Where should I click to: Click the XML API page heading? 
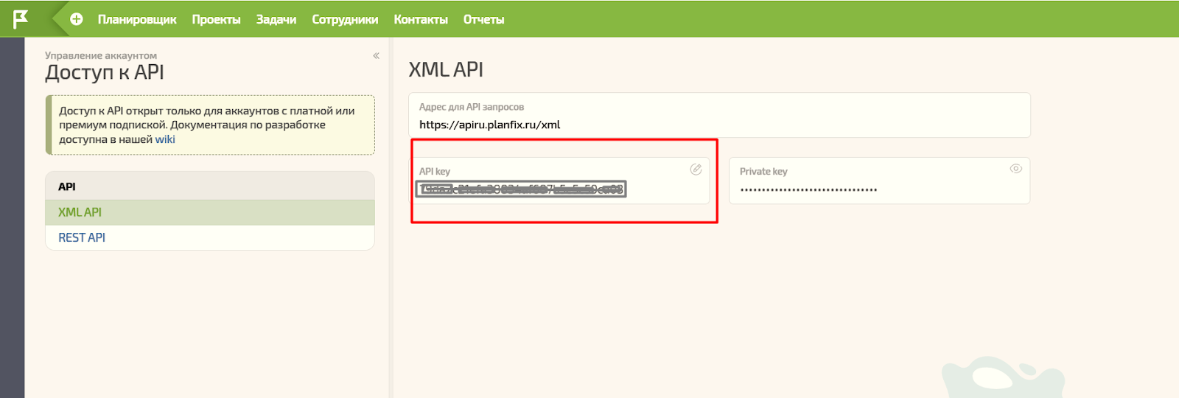click(x=446, y=69)
